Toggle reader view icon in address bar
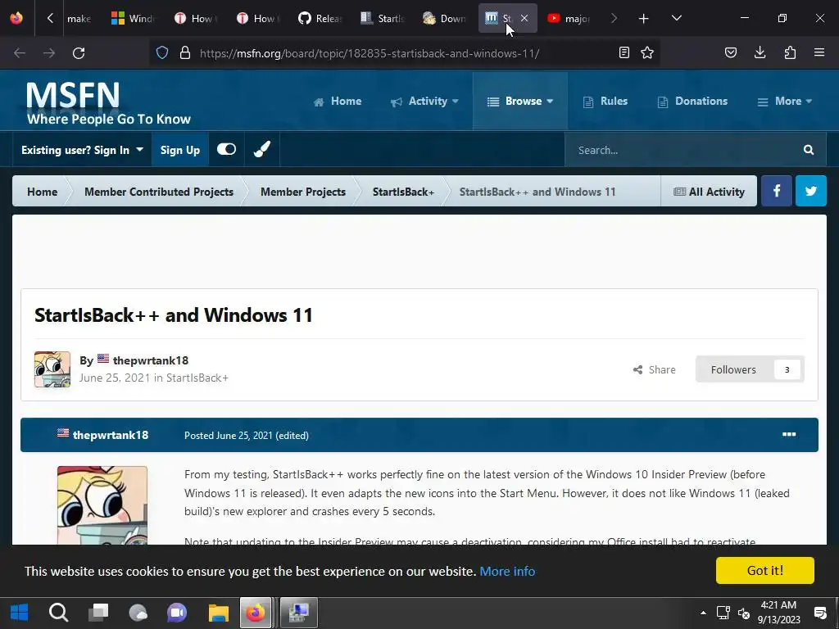 pos(624,52)
